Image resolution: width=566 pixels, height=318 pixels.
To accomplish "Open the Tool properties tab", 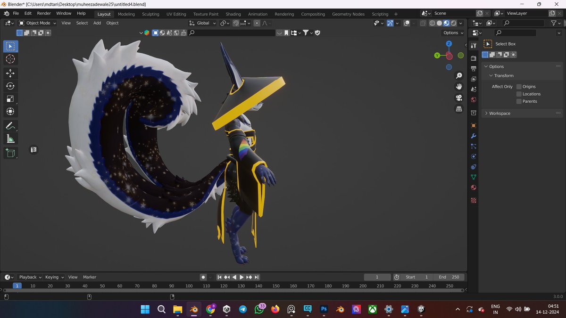I will (x=474, y=45).
